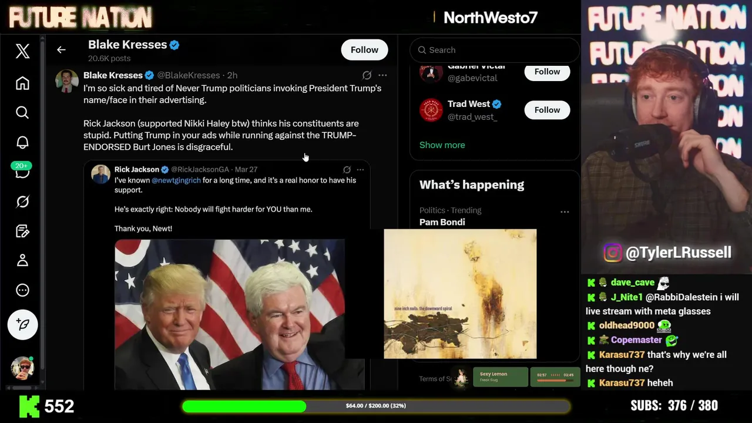752x423 pixels.
Task: Open the @newtgingrich mention link
Action: [176, 180]
